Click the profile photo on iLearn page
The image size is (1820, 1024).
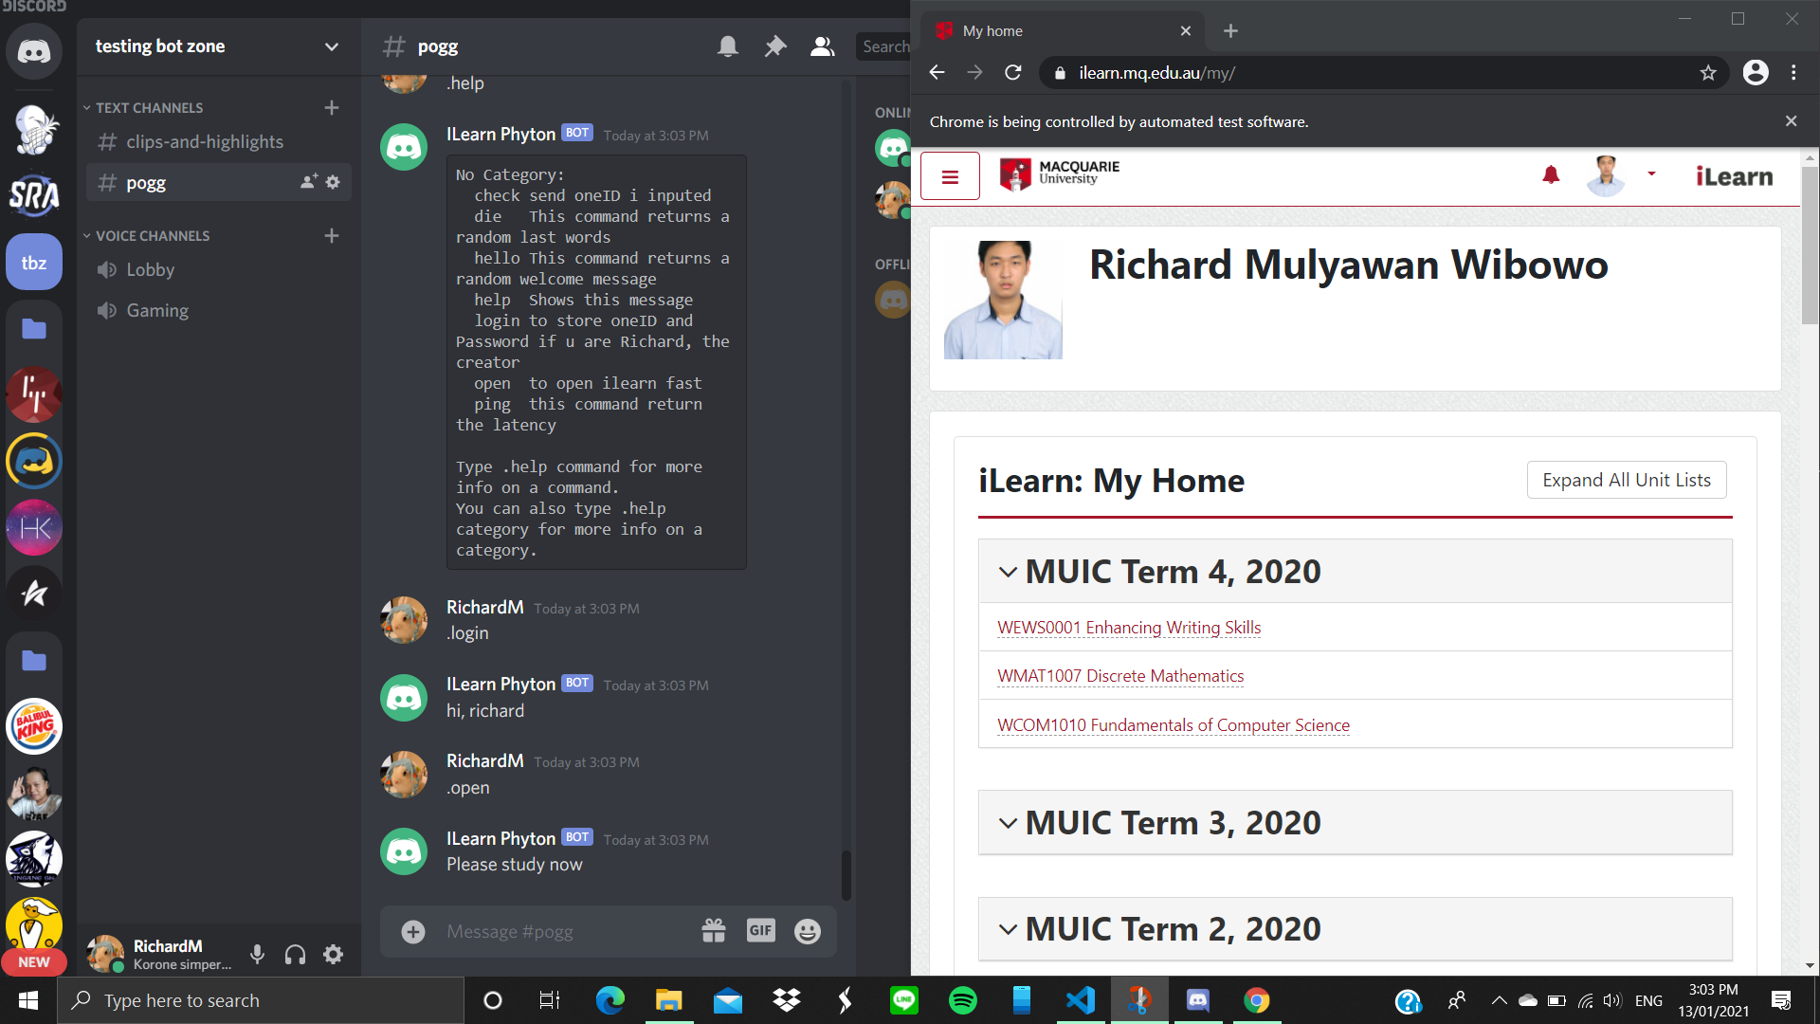(1003, 300)
